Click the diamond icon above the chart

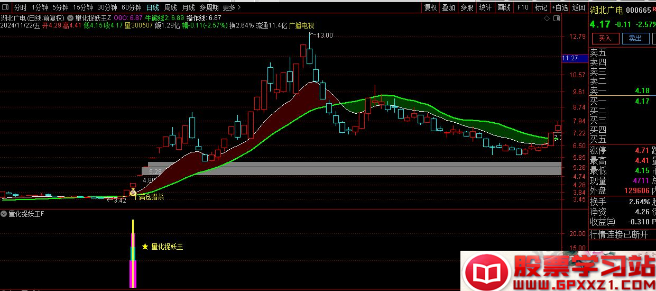pyautogui.click(x=547, y=18)
